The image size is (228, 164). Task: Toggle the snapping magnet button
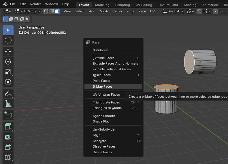199,11
